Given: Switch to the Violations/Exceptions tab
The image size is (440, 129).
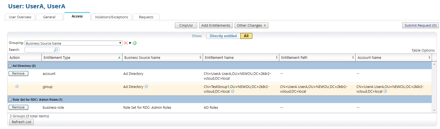Looking at the screenshot, I should click(111, 17).
